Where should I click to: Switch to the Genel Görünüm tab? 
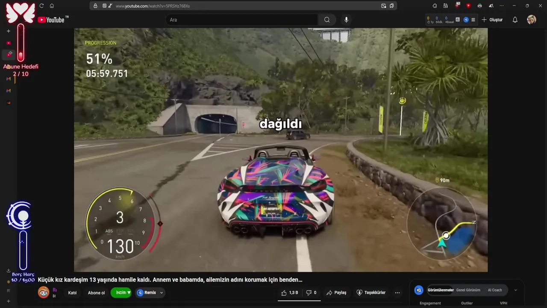click(x=468, y=290)
